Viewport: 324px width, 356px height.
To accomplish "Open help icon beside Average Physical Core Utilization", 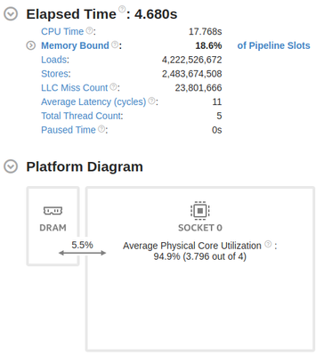I will (x=268, y=244).
